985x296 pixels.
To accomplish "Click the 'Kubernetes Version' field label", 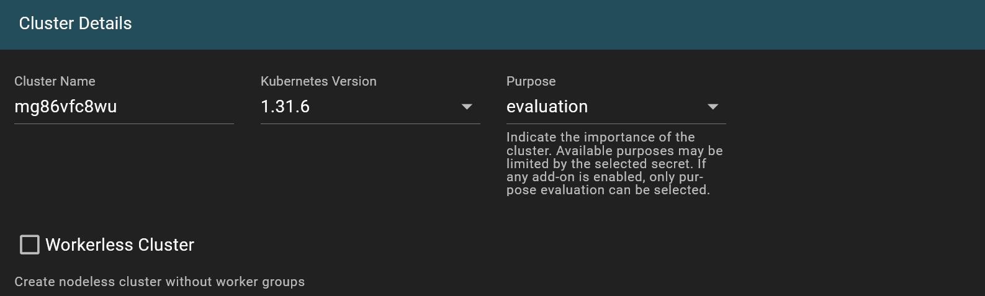I will pyautogui.click(x=318, y=81).
